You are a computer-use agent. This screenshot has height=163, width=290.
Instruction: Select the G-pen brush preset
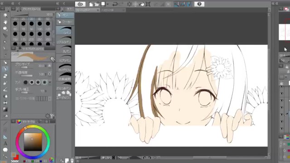coord(64,30)
